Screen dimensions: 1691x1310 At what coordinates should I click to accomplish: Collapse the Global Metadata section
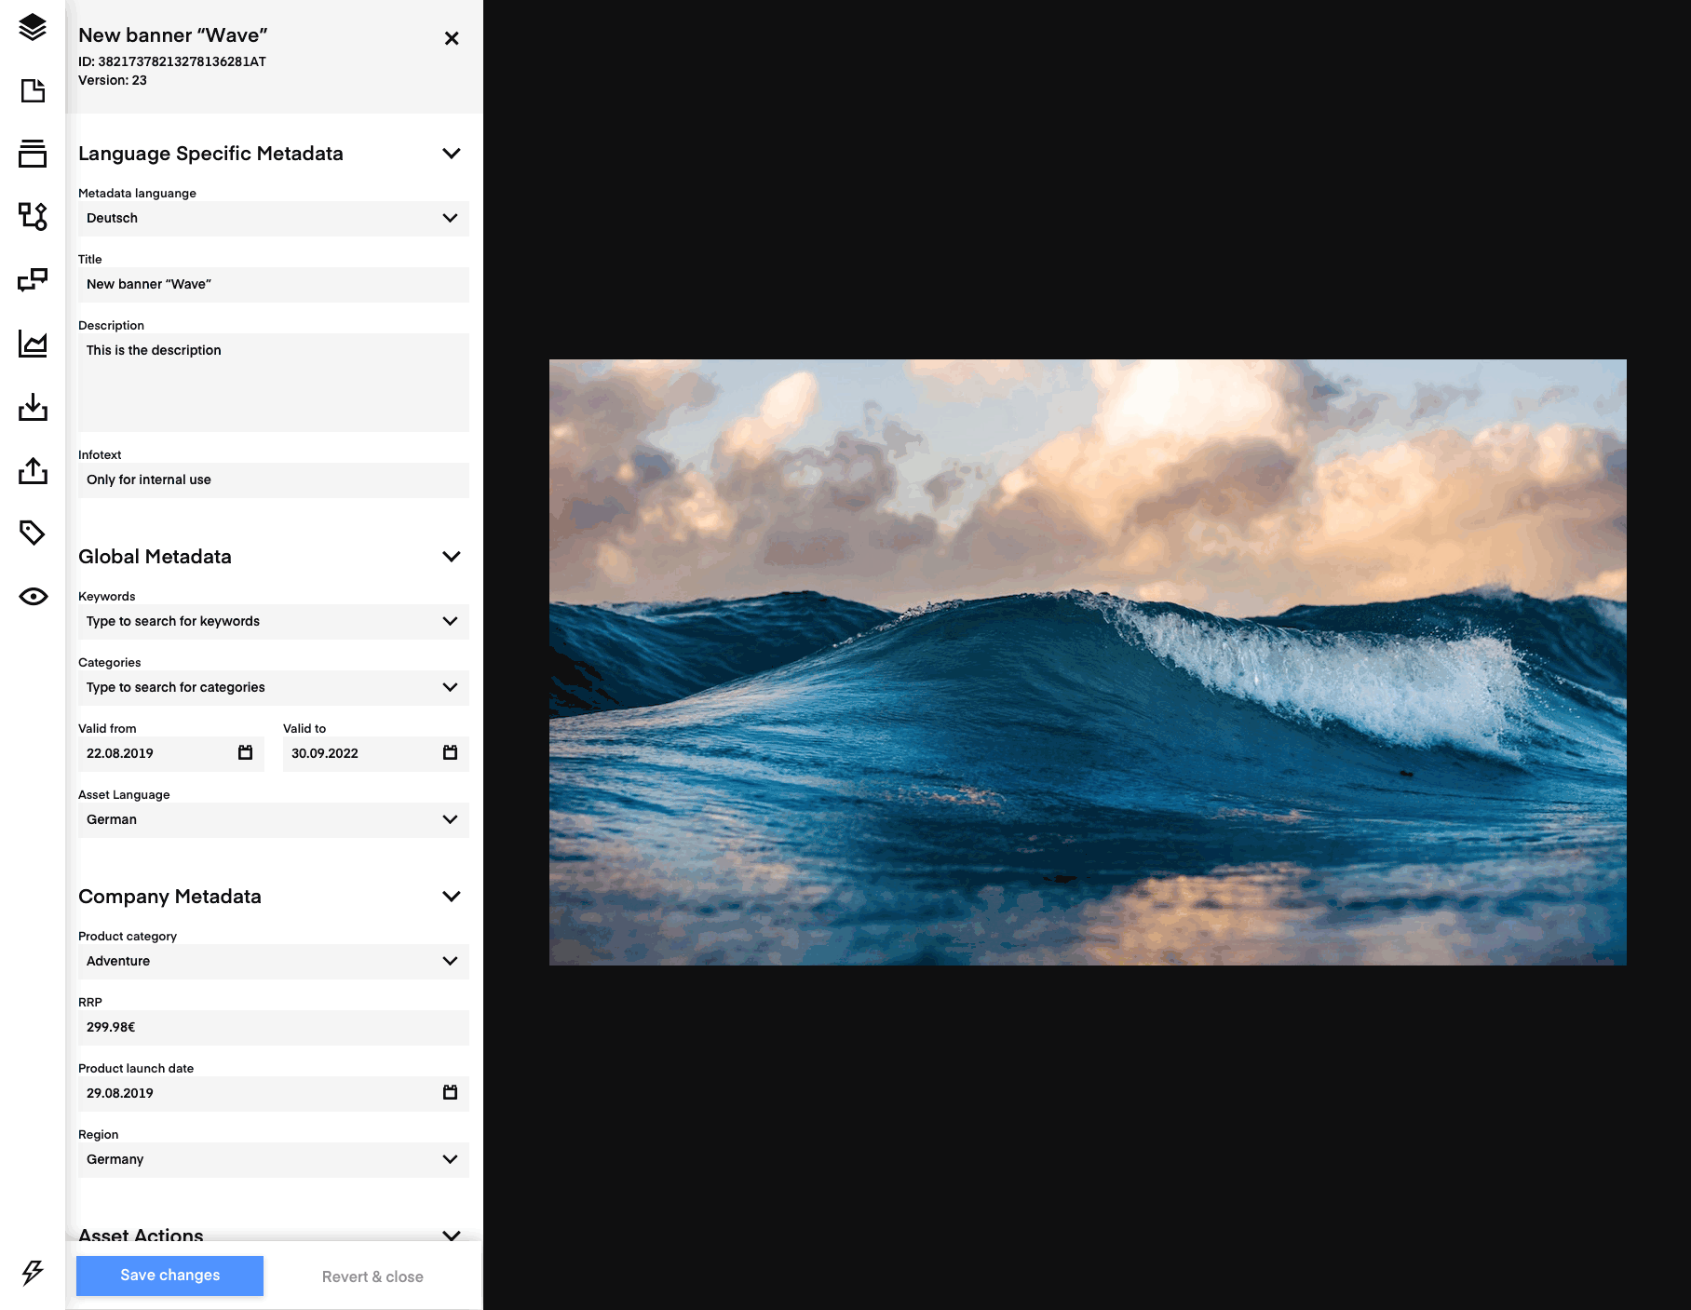pos(452,556)
